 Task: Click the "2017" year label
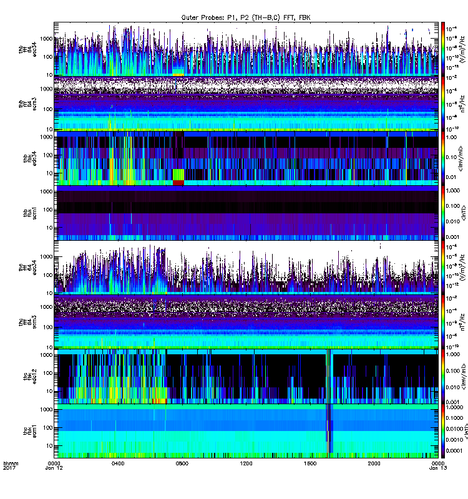coord(9,468)
